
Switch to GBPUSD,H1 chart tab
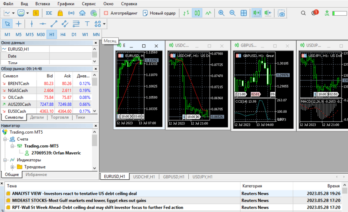pyautogui.click(x=174, y=177)
